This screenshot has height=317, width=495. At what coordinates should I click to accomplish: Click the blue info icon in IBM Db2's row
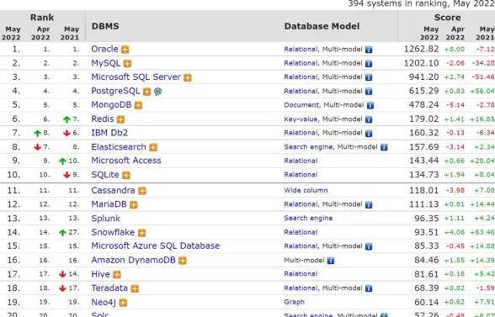click(369, 134)
